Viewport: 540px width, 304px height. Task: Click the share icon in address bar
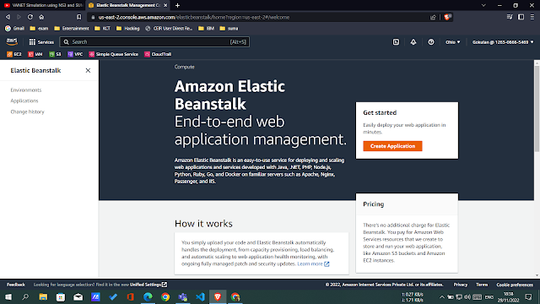[x=433, y=17]
